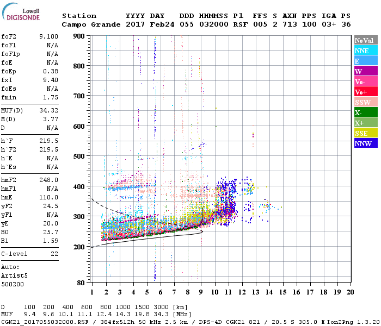
Task: Select the W purple legend swatch
Action: pyautogui.click(x=366, y=71)
